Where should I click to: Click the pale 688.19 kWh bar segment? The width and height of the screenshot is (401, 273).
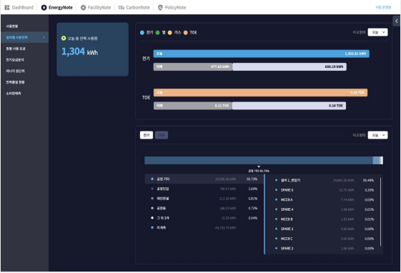coord(289,66)
